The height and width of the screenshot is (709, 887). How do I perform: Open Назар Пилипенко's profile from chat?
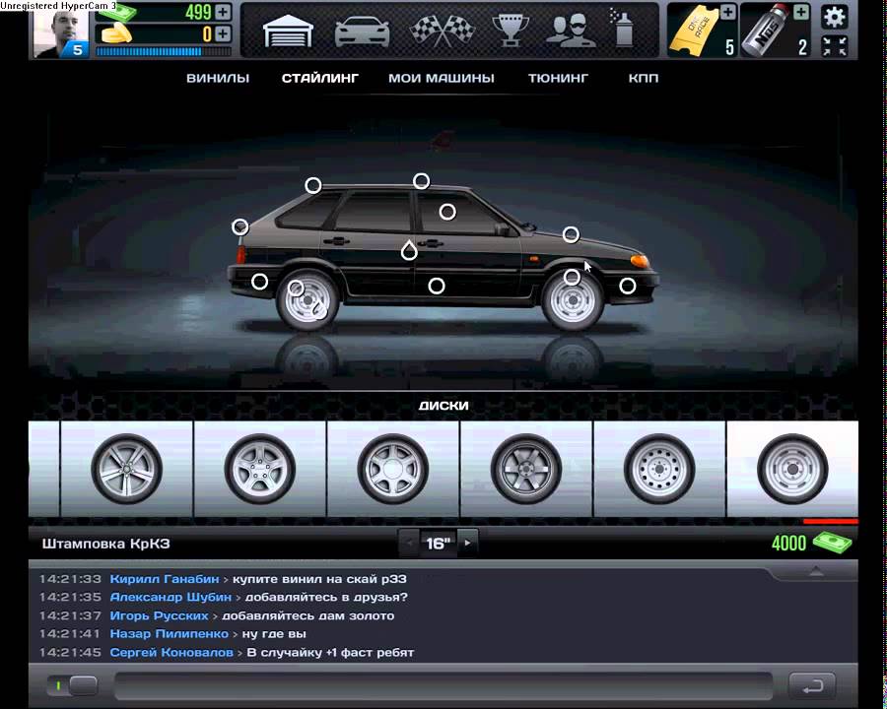click(170, 634)
